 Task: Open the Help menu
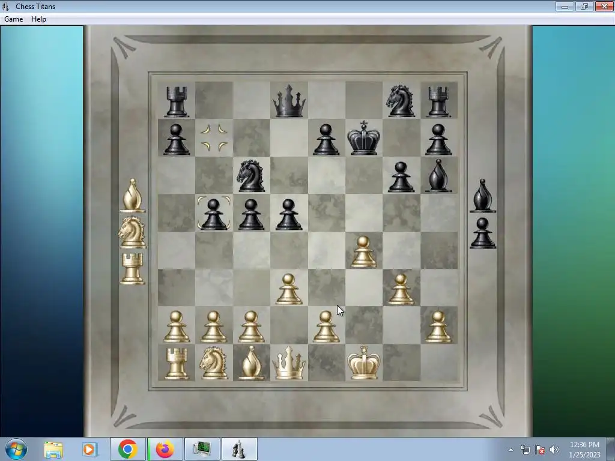(38, 19)
